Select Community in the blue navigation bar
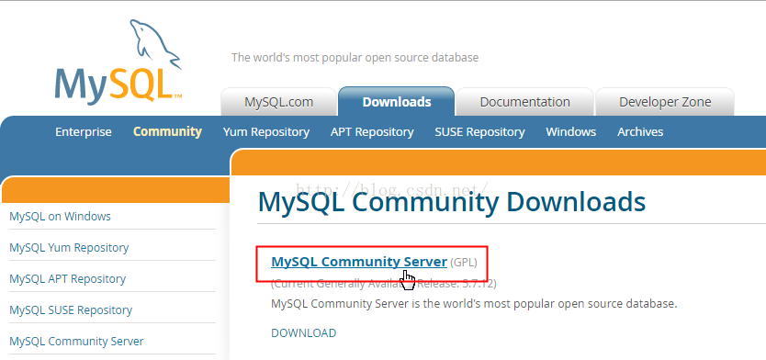766x360 pixels. coord(167,132)
